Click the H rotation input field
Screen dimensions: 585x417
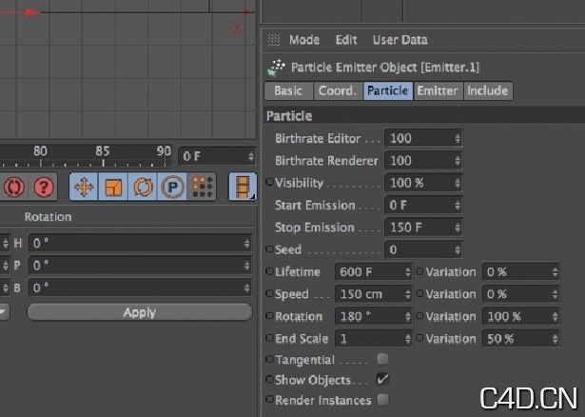pos(140,244)
